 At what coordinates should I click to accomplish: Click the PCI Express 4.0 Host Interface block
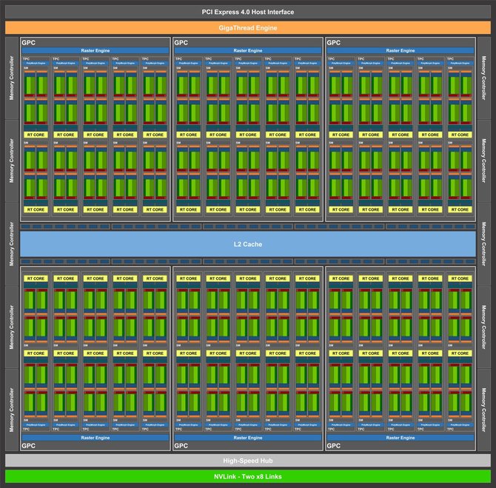pyautogui.click(x=248, y=12)
